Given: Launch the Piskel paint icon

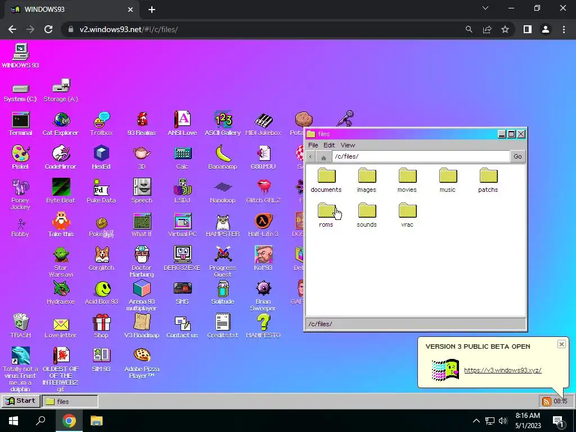Looking at the screenshot, I should pos(21,157).
